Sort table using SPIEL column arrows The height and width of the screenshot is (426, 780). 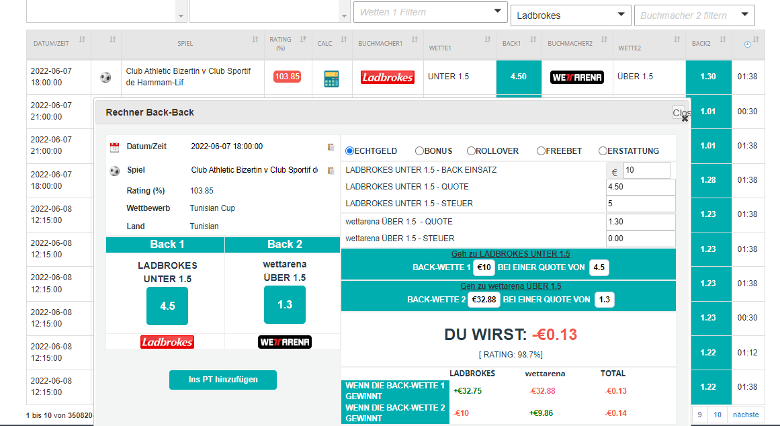pos(255,40)
